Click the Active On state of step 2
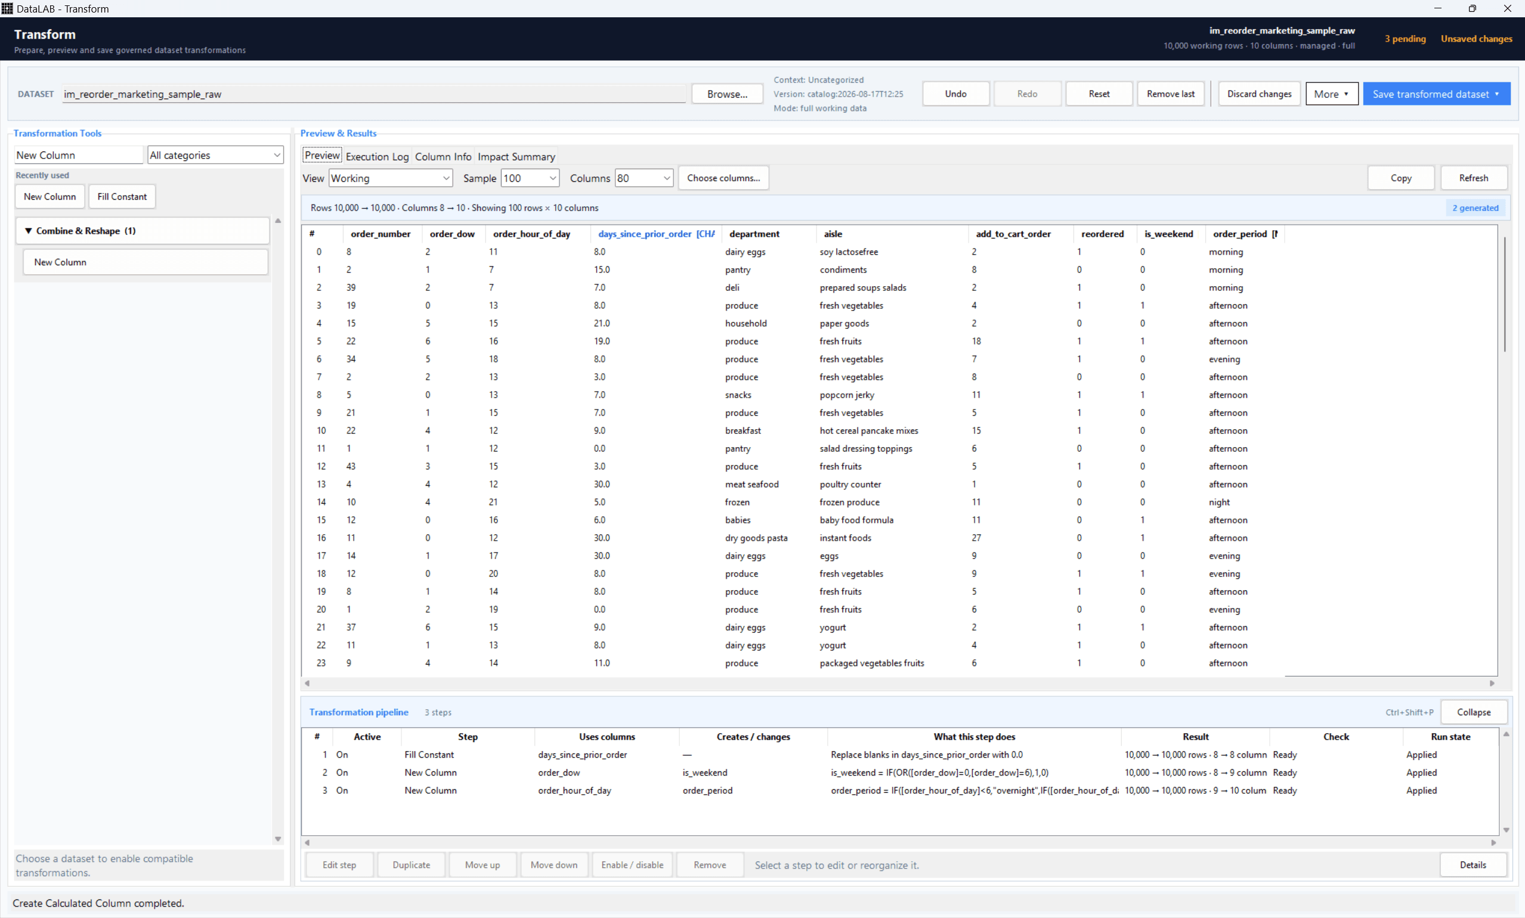Screen dimensions: 1525x918 coord(342,773)
